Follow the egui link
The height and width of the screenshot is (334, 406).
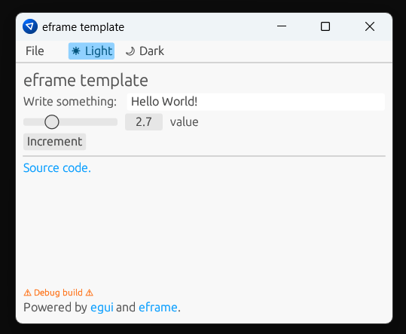(x=102, y=308)
